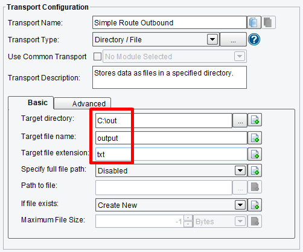Click the insert-variable icon beside Target directory

255,120
